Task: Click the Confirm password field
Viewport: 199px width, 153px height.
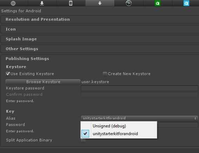Action: pyautogui.click(x=139, y=94)
